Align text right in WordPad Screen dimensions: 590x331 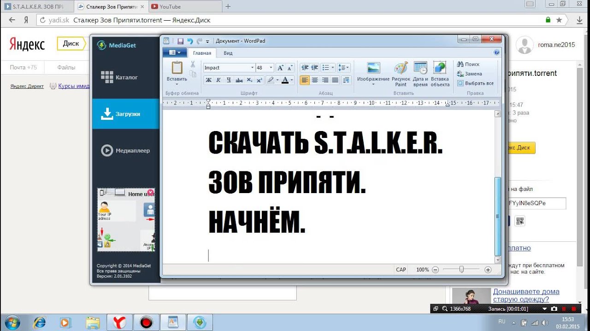click(324, 80)
